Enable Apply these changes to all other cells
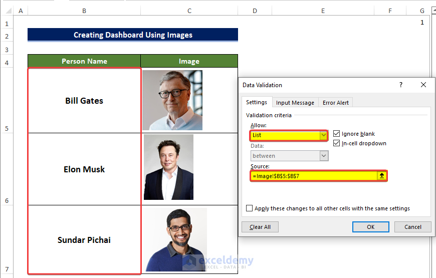Viewport: 436px width, 278px height. pos(249,208)
